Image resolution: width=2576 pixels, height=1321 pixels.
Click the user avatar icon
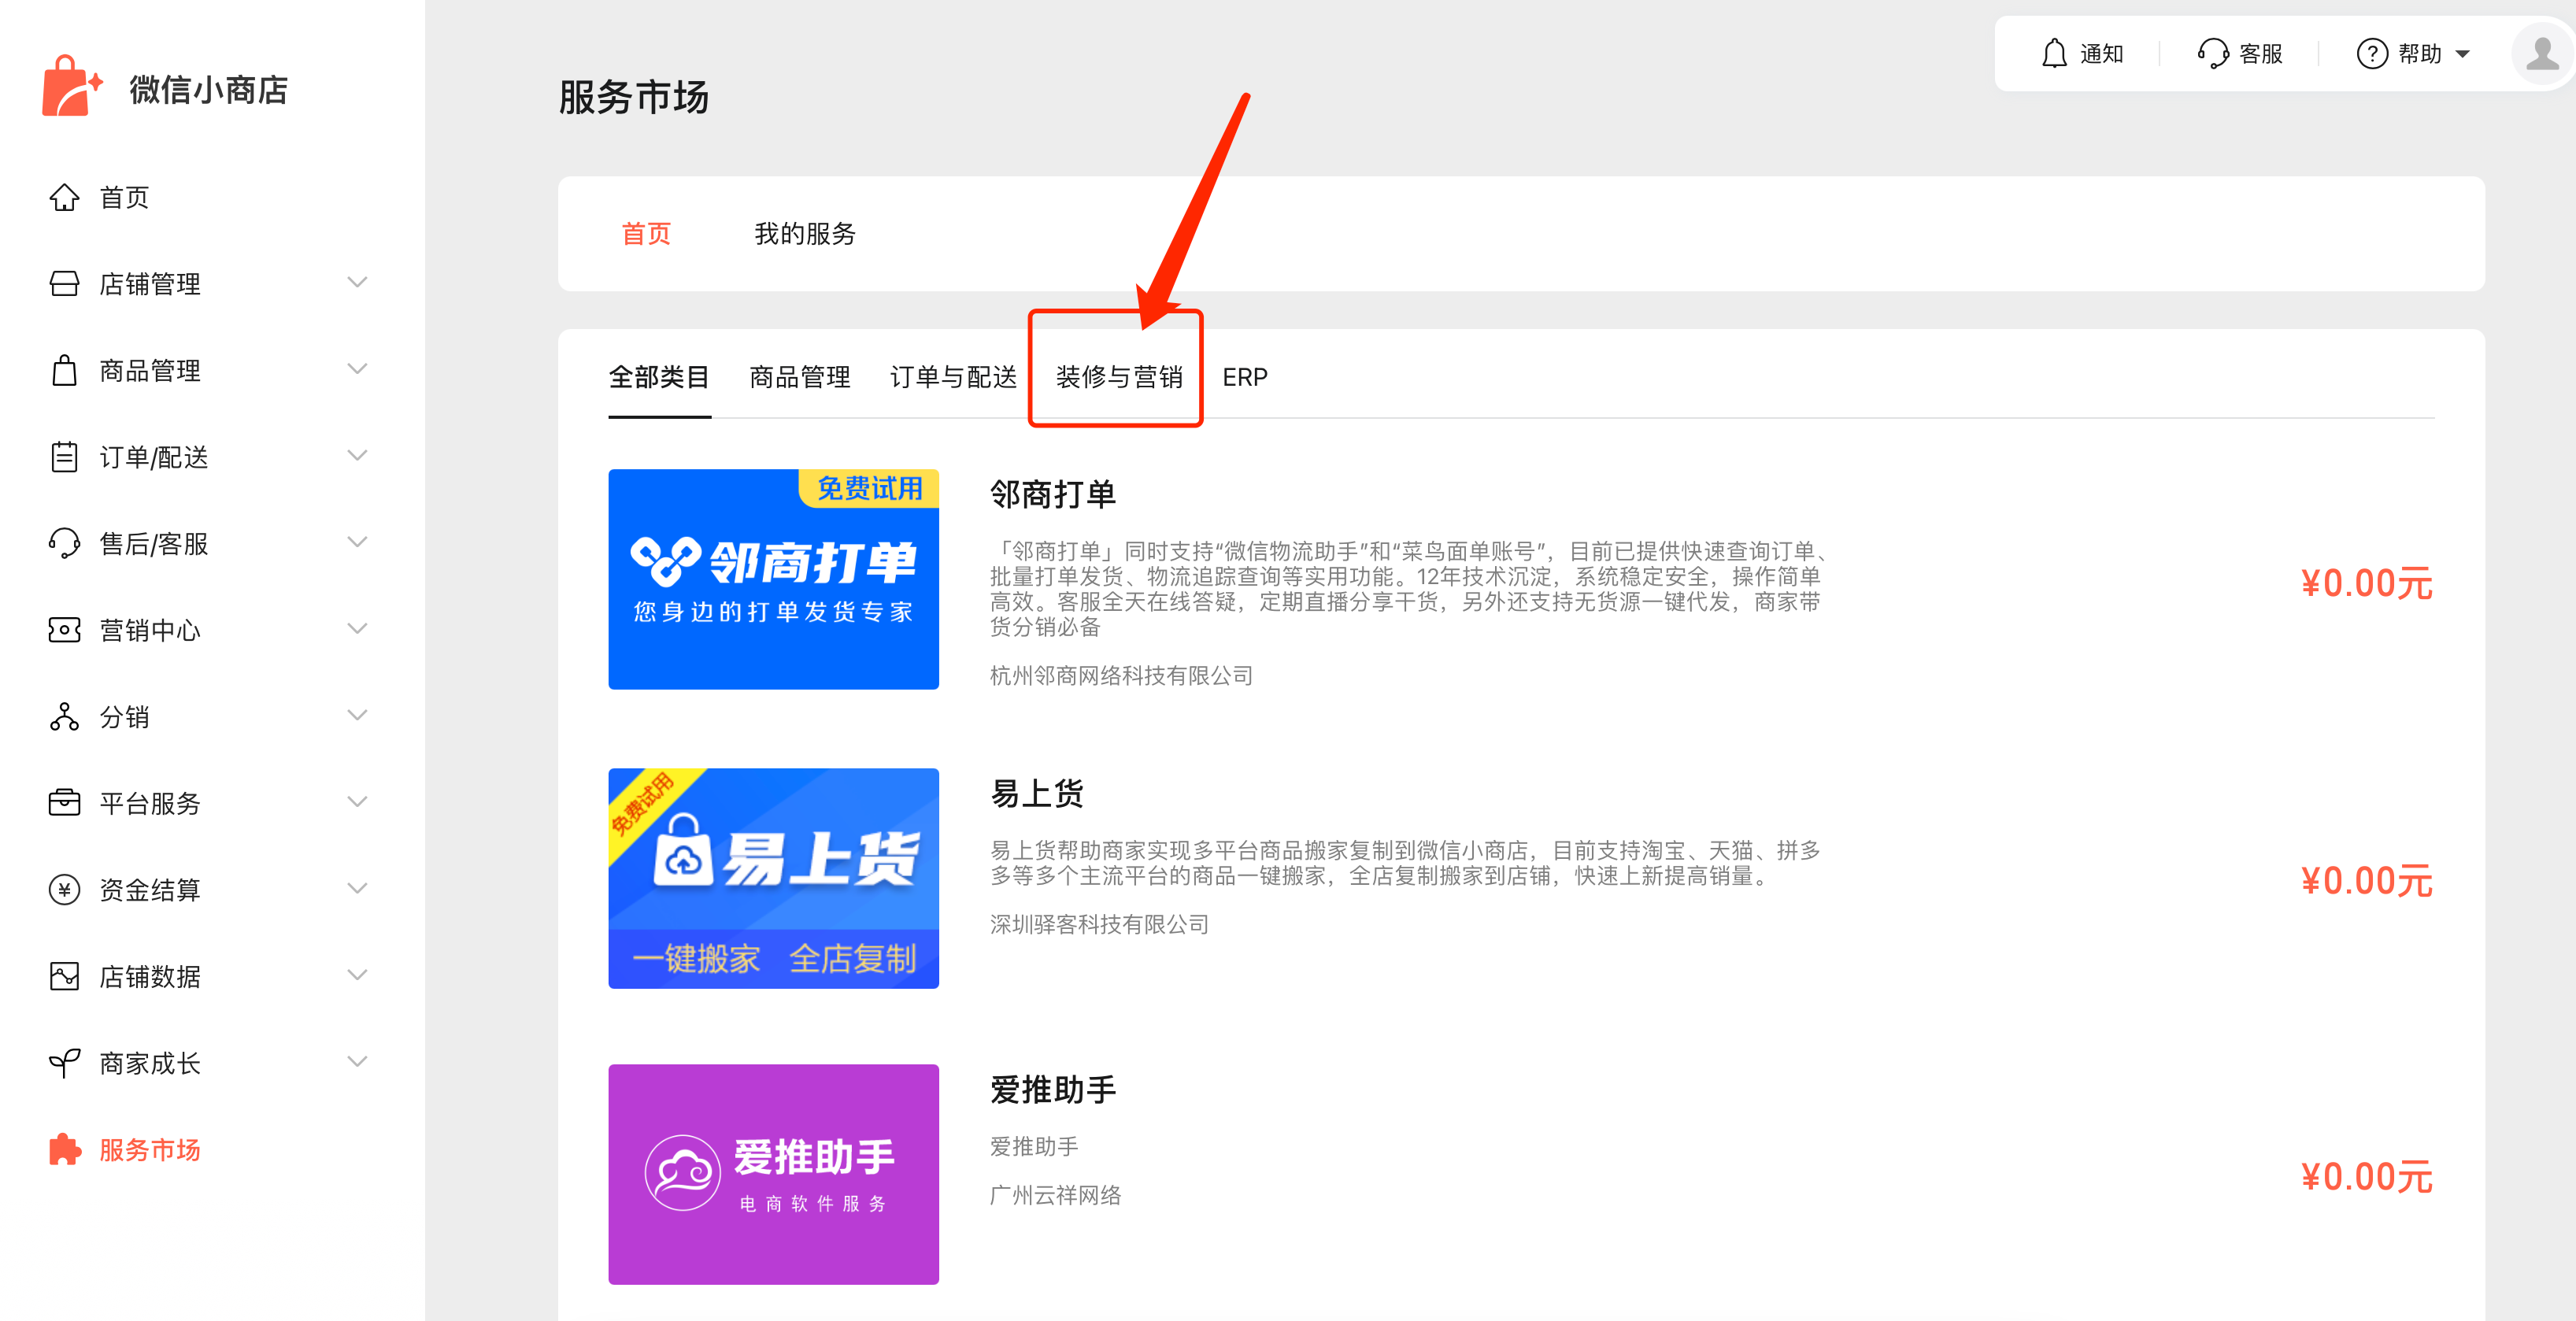2541,53
